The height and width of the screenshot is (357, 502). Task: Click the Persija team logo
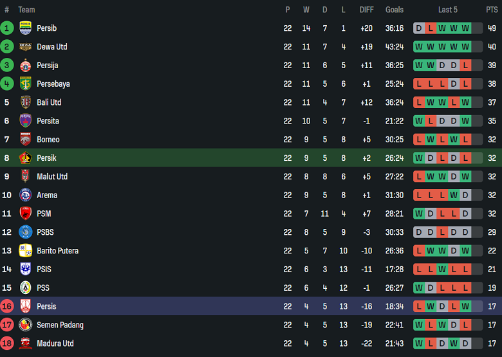coord(26,66)
